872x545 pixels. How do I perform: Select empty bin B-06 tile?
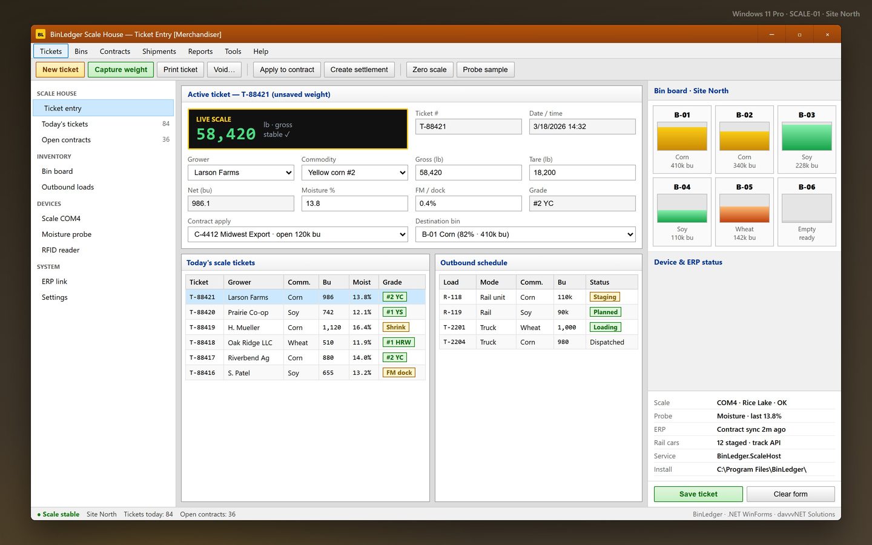pos(807,212)
